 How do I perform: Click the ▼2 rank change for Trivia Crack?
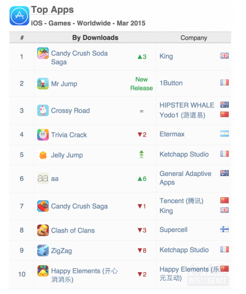(x=142, y=135)
